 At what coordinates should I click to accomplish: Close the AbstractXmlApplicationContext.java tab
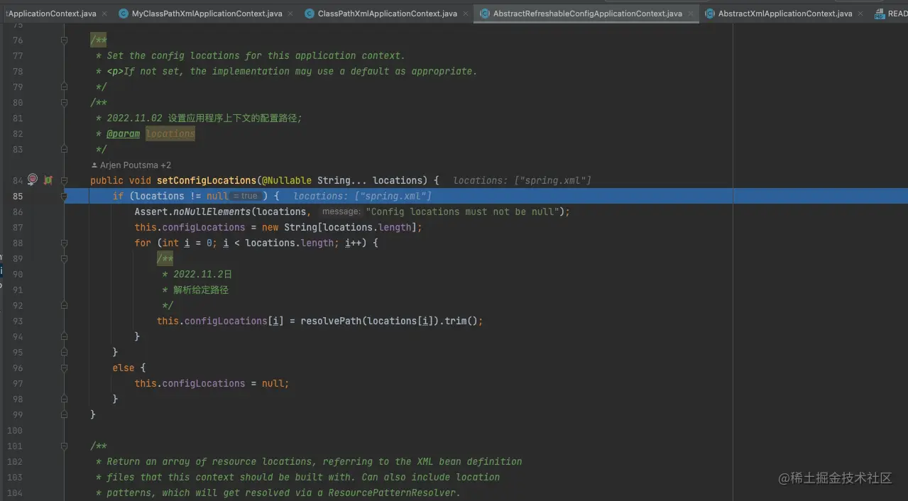[860, 13]
